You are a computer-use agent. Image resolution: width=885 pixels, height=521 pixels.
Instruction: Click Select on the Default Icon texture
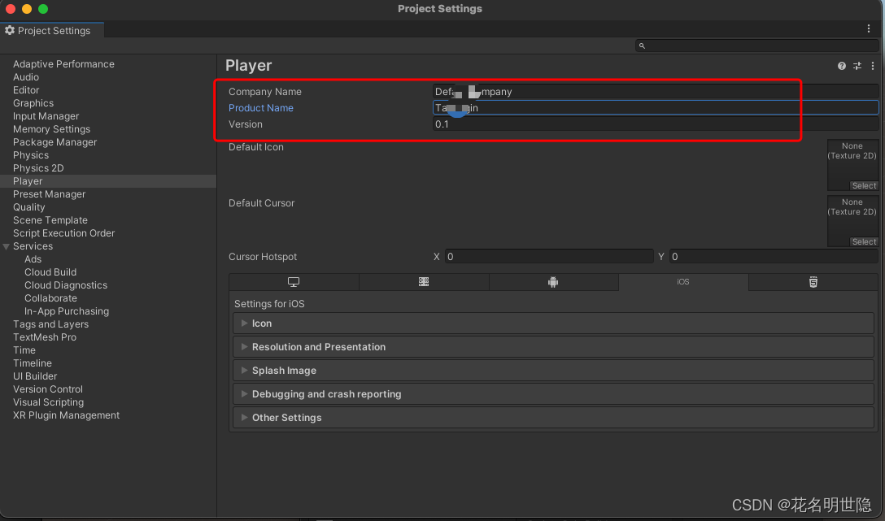(864, 185)
